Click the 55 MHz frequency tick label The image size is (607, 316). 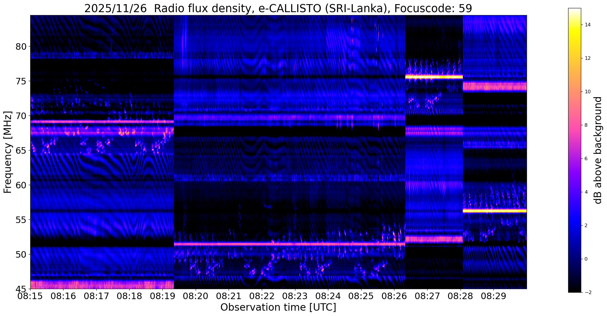tap(21, 220)
